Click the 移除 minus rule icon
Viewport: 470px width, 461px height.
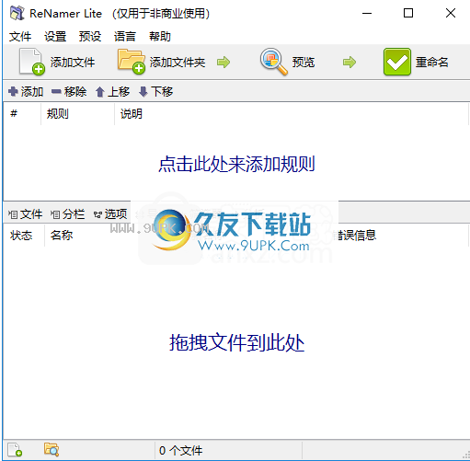(56, 91)
